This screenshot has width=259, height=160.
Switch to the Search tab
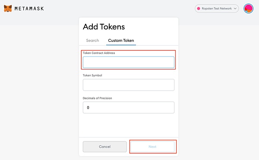point(92,41)
